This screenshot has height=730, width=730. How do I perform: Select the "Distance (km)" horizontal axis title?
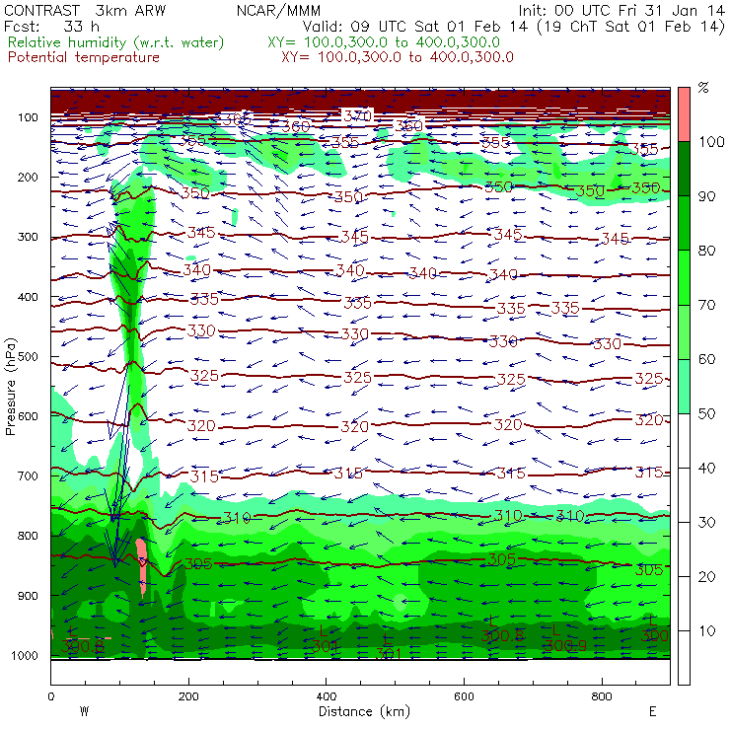point(364,711)
